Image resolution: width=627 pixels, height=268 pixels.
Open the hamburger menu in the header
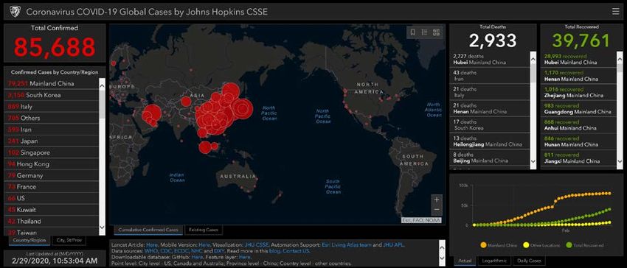click(615, 12)
